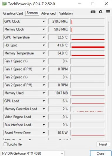The width and height of the screenshot is (112, 156).
Task: Open the Hot Spot sensor dropdown arrow
Action: [44, 45]
